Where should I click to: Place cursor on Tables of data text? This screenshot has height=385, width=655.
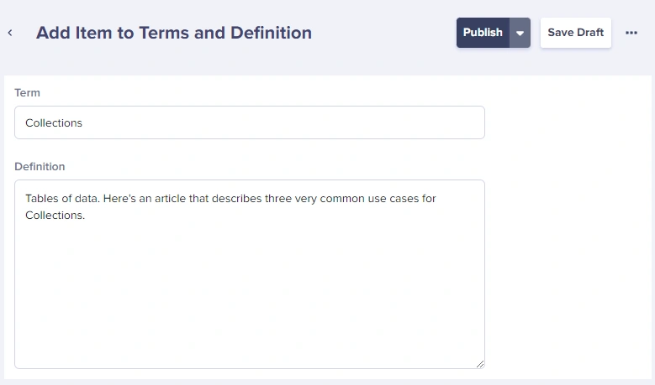pyautogui.click(x=63, y=198)
